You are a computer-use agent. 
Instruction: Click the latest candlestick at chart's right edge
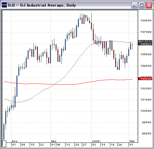pyautogui.click(x=133, y=46)
